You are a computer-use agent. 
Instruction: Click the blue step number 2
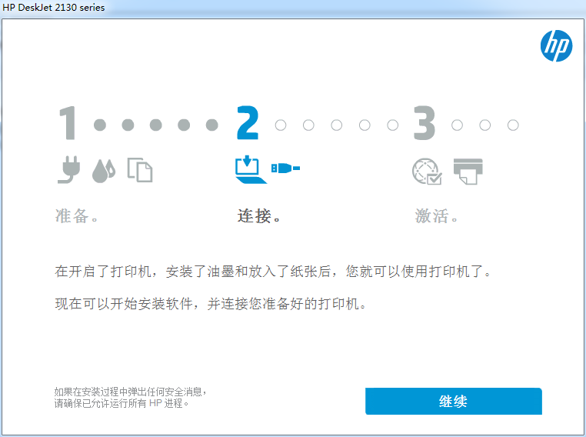(x=248, y=123)
